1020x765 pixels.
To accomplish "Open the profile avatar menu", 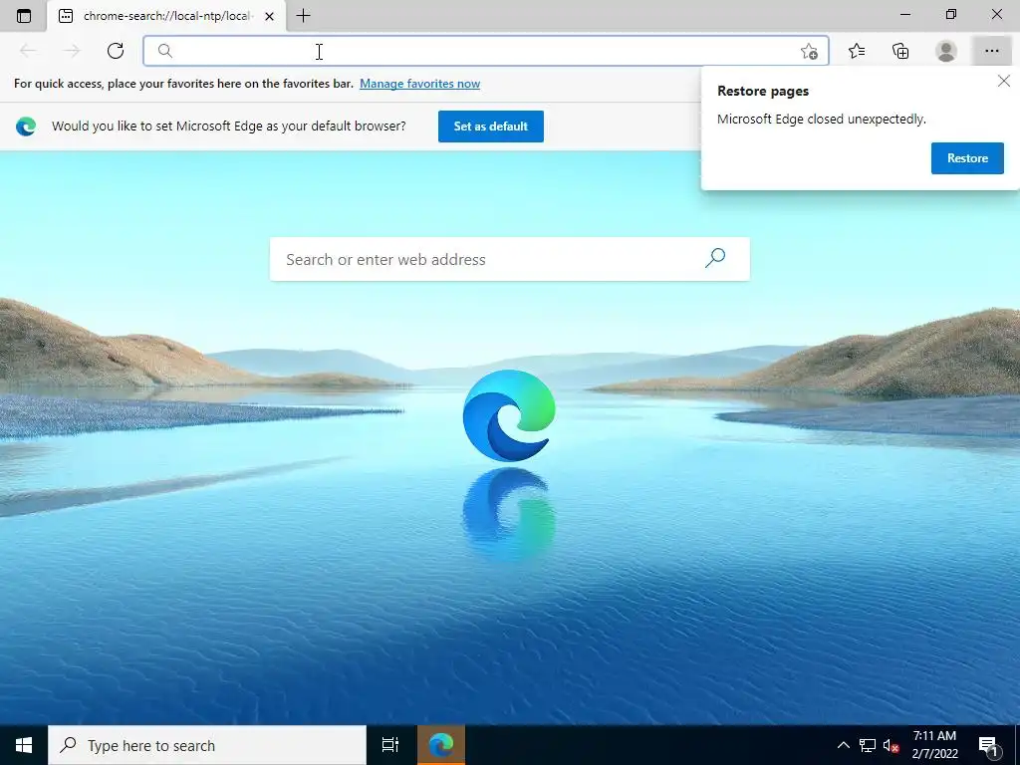I will pos(946,51).
